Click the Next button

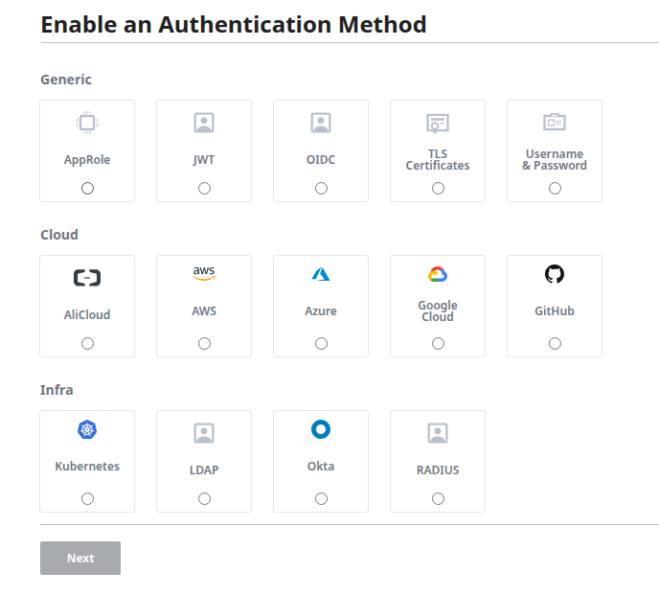80,558
